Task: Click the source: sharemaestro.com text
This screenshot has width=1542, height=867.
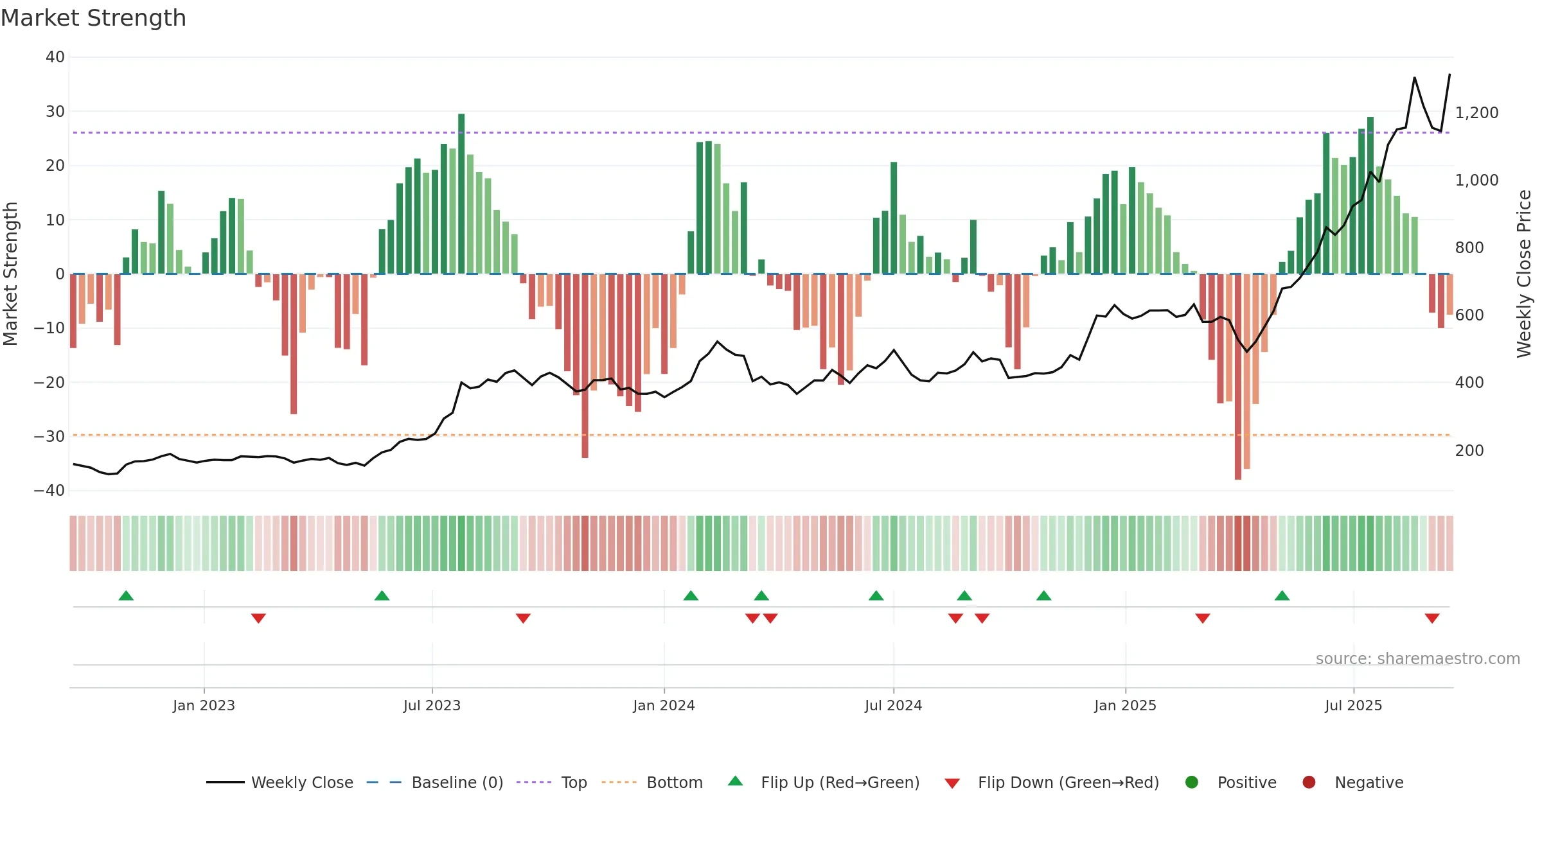Action: pyautogui.click(x=1418, y=659)
